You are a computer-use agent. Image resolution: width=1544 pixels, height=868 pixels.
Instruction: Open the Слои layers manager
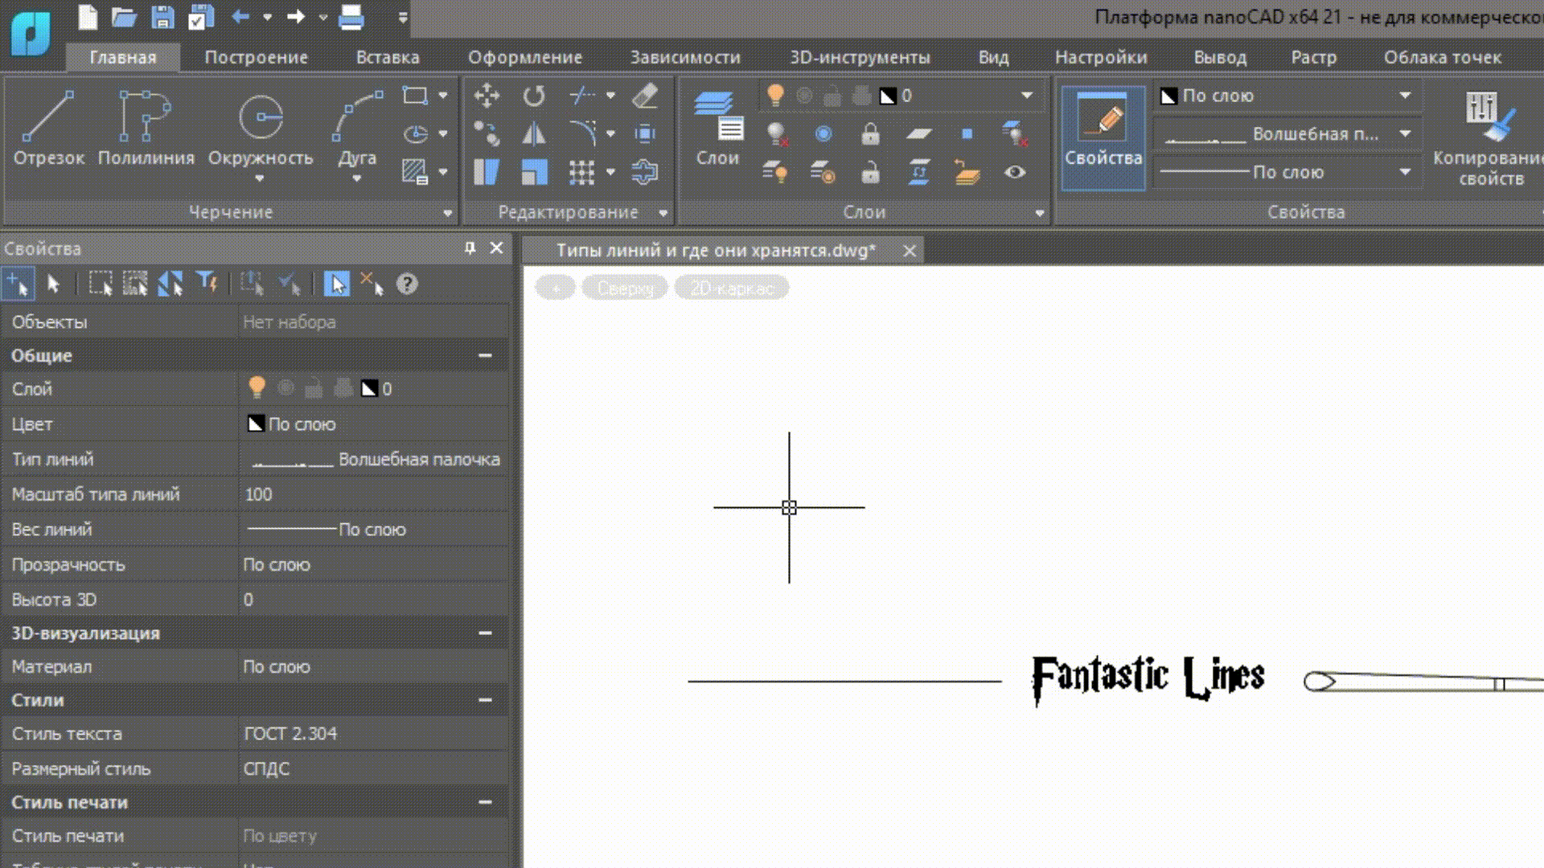point(717,127)
